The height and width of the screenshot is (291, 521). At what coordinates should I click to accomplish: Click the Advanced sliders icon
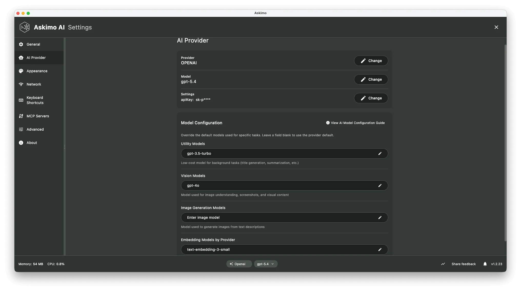(21, 129)
